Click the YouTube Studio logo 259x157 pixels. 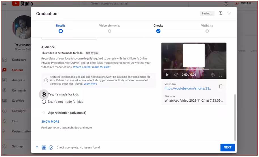coord(22,3)
